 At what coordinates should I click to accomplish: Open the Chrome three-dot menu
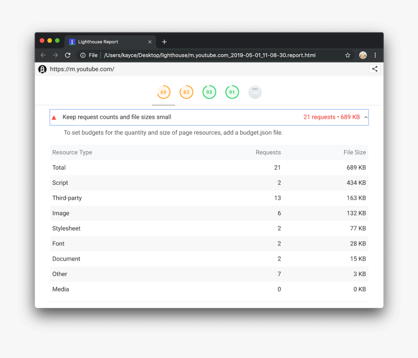[x=375, y=55]
